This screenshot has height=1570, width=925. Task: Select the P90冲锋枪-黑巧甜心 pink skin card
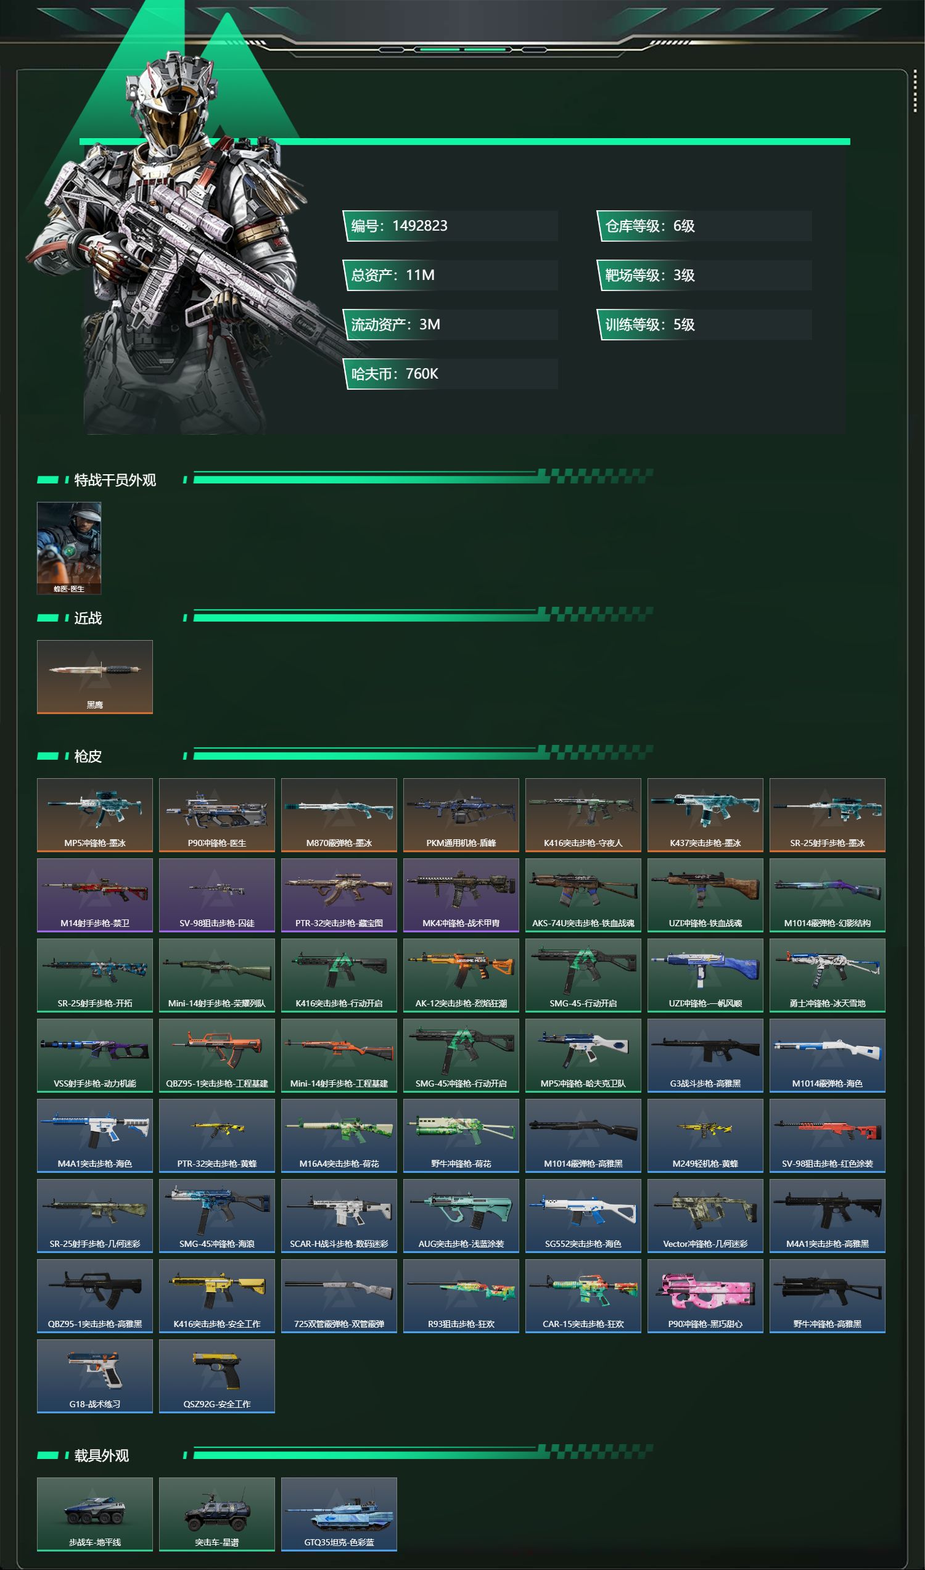[705, 1296]
